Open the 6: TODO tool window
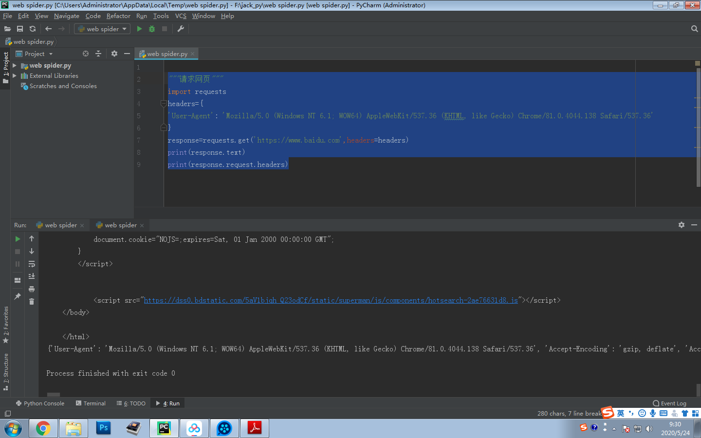Viewport: 701px width, 438px height. (x=131, y=403)
